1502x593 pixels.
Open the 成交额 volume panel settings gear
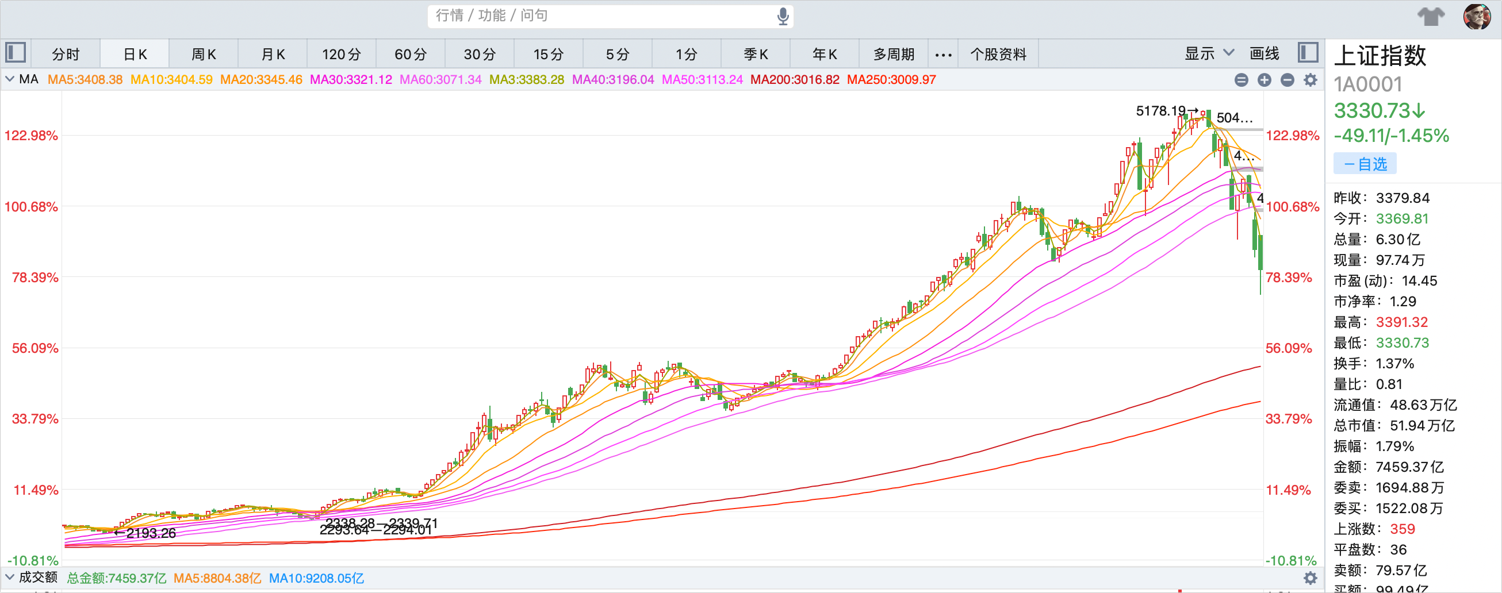tap(1310, 578)
